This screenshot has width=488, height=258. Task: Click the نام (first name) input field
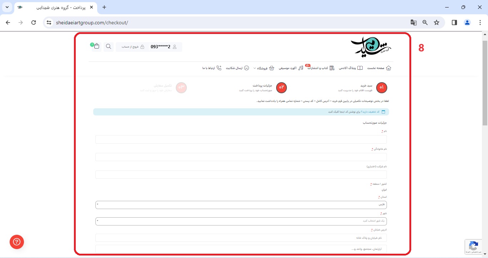[x=241, y=139]
